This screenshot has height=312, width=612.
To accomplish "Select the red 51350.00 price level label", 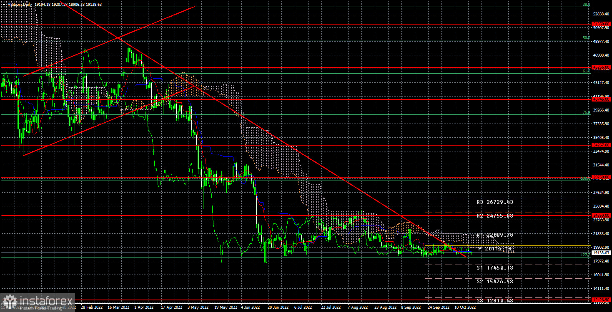I will pos(601,24).
